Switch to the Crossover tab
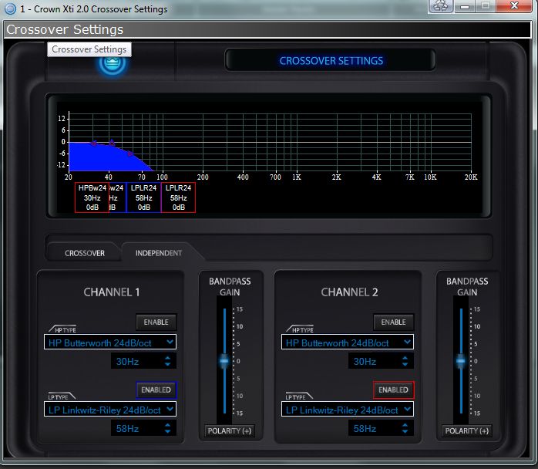 tap(85, 252)
